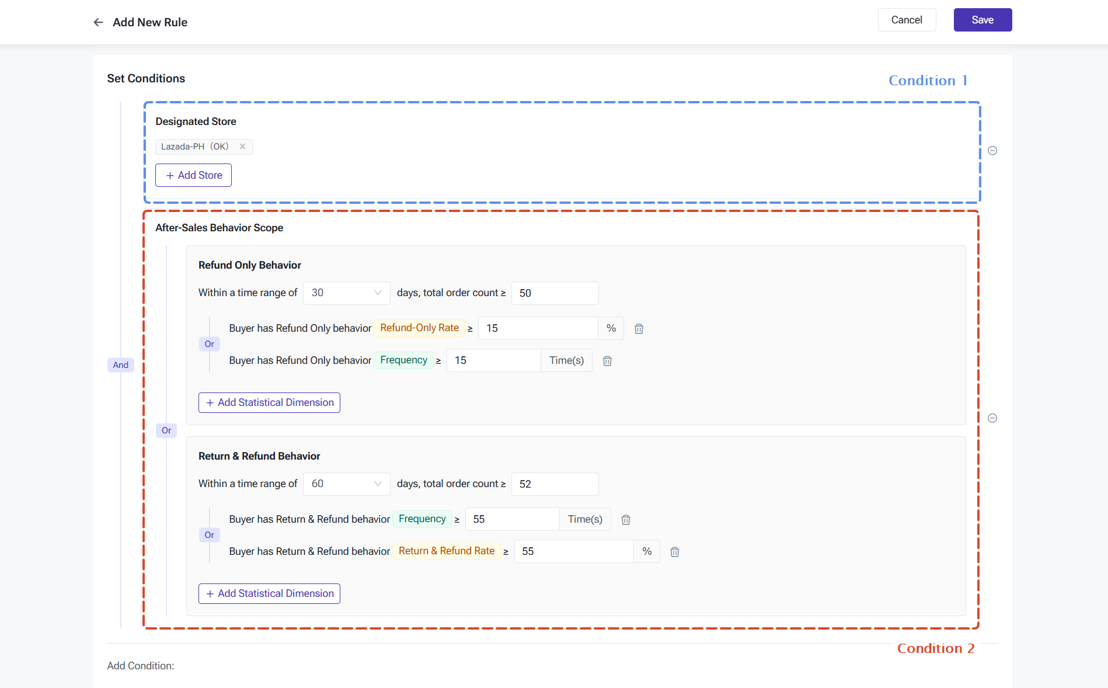Add Statistical Dimension under Return & Refund Behavior
Screen dimensions: 1108x688
coord(269,594)
